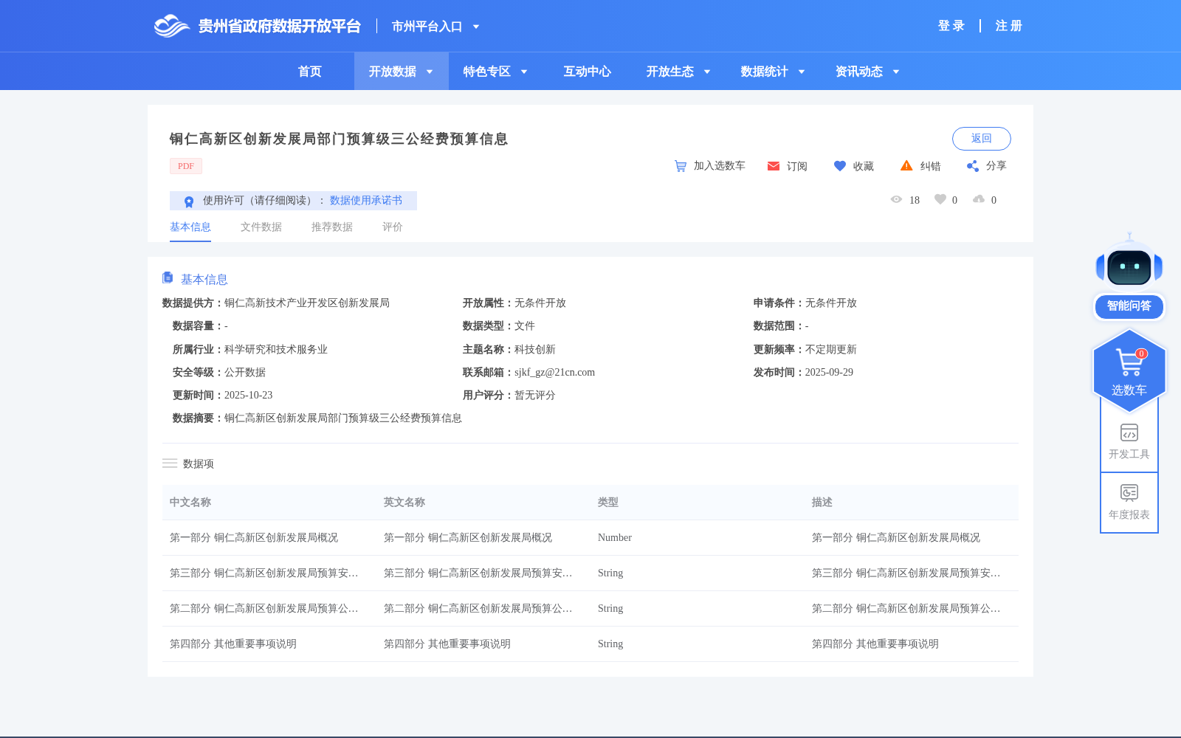The height and width of the screenshot is (738, 1181).
Task: Open 互动中心 in the navigation bar
Action: 588,72
